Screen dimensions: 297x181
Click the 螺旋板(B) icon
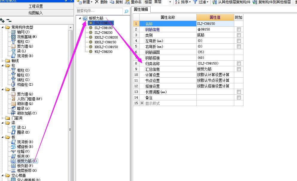[x=13, y=147]
